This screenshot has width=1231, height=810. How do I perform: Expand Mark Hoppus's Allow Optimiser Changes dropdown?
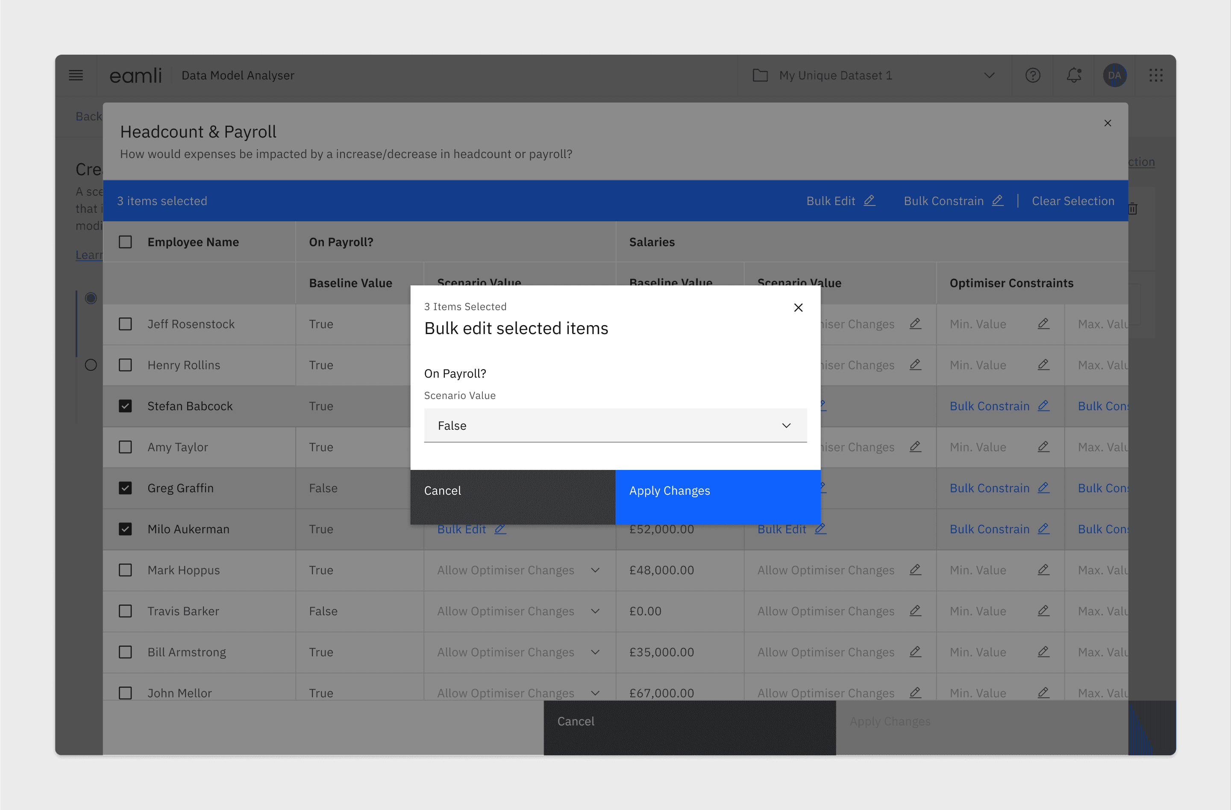point(595,570)
